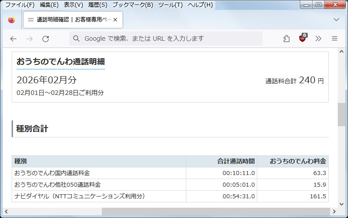Open the Extensions puzzle icon
Screen dimensions: 348x218
287,39
